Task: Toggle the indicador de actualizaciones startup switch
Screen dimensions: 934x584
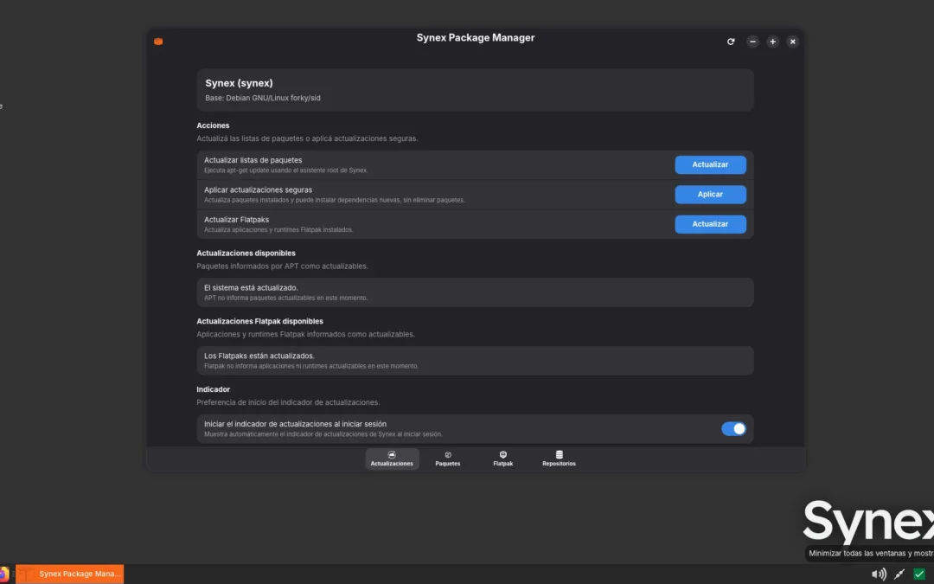Action: pos(733,428)
